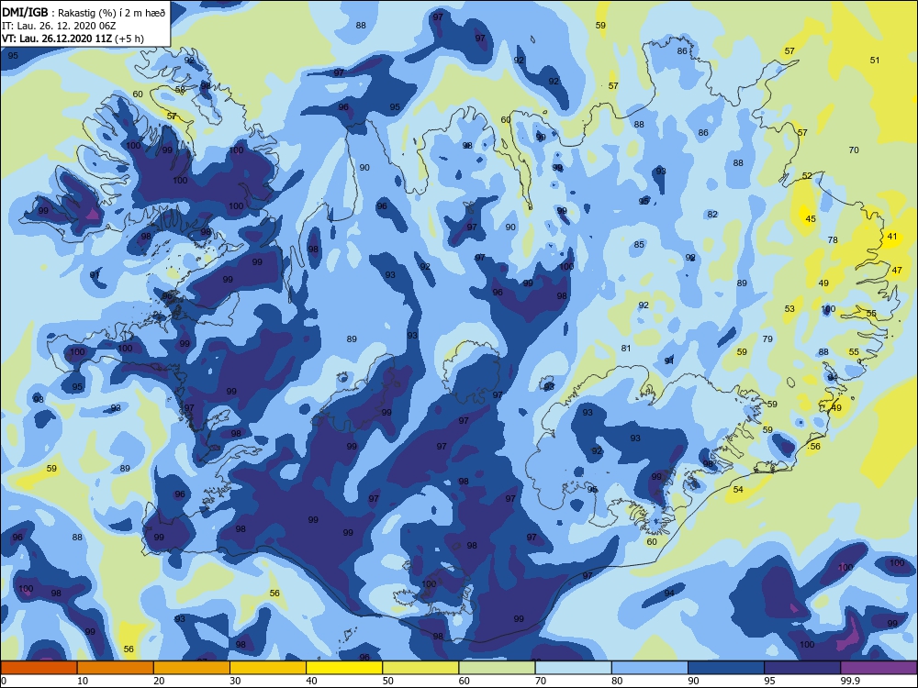
Task: Select the "85" humidity value on the map
Action: coord(639,245)
